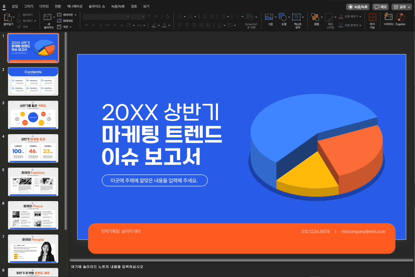Align text to the right
Viewport: 415px width, 277px height.
(194, 25)
